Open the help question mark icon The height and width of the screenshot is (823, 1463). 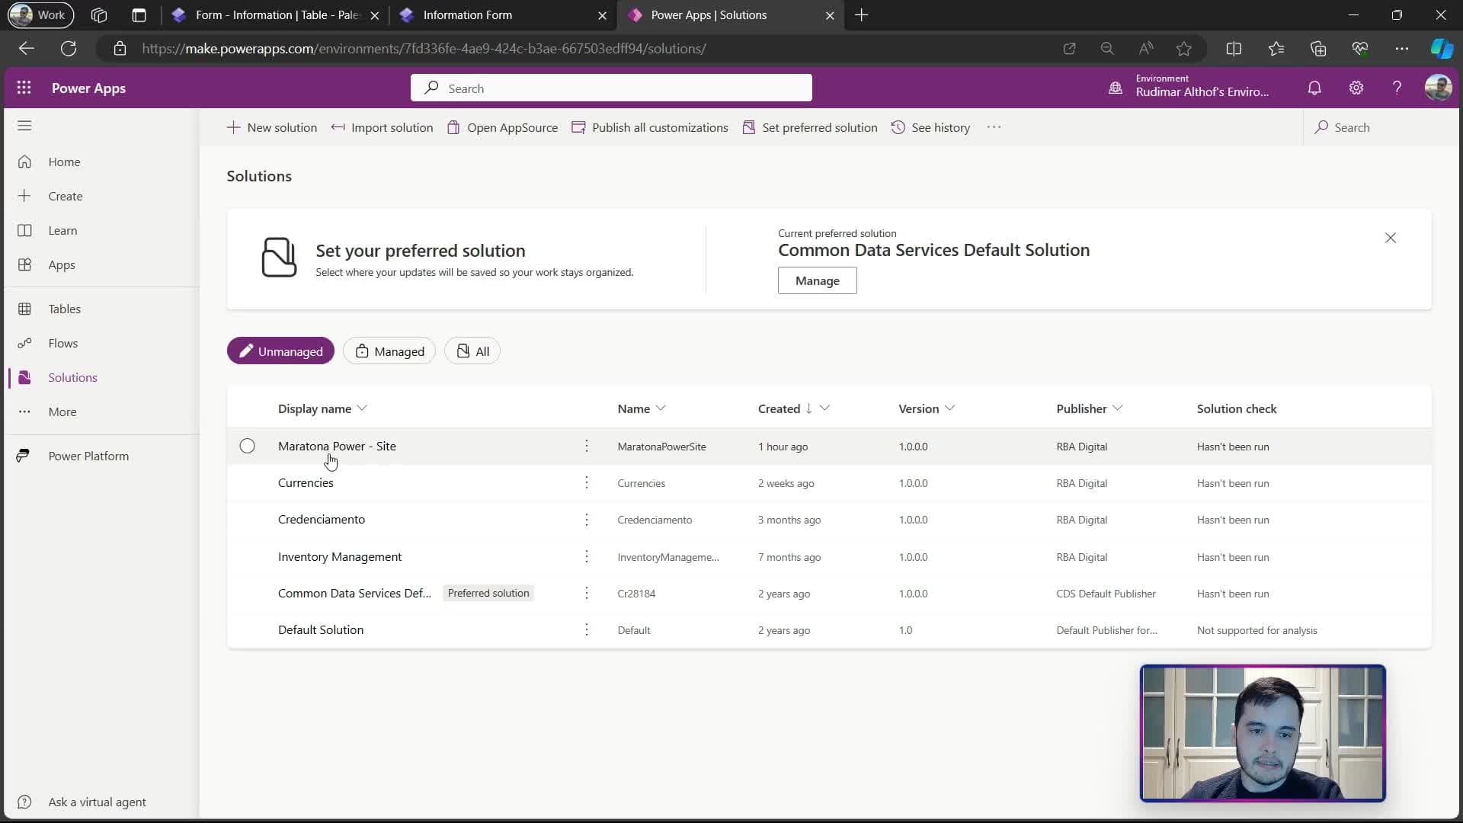[1397, 88]
